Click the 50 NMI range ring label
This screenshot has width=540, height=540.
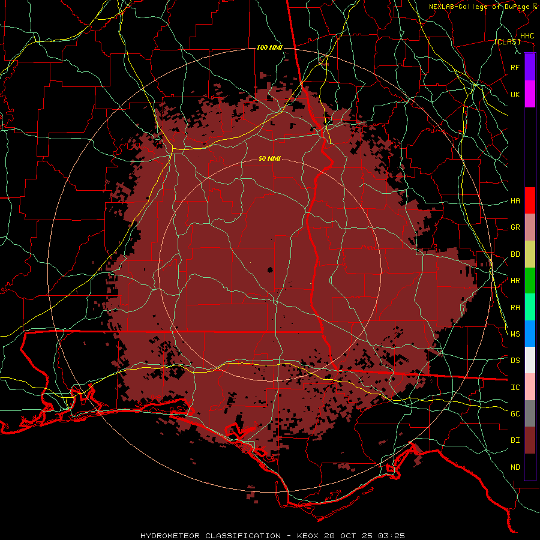click(x=269, y=158)
